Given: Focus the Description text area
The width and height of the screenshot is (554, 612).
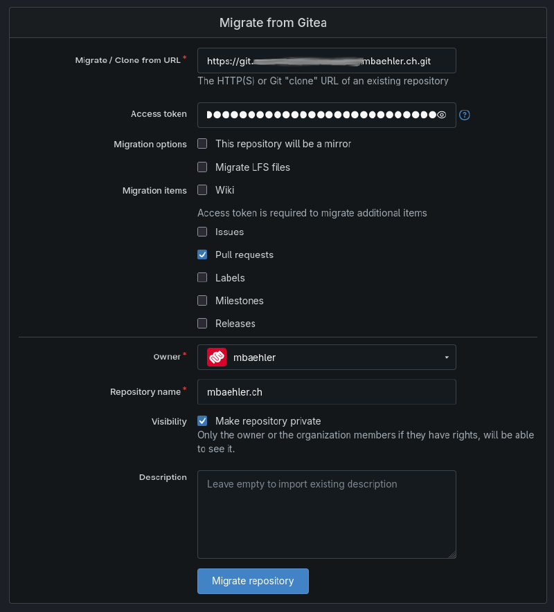Looking at the screenshot, I should (x=326, y=514).
